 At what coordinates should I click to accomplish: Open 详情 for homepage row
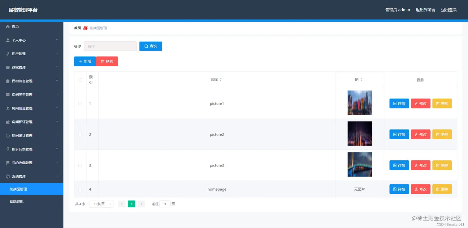pos(399,189)
